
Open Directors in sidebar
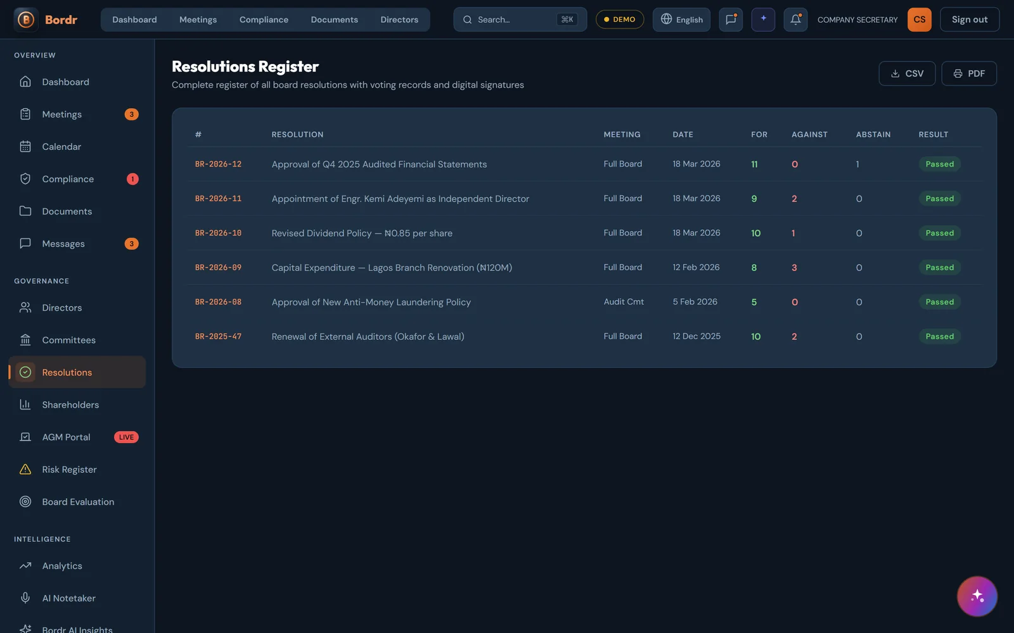tap(77, 308)
